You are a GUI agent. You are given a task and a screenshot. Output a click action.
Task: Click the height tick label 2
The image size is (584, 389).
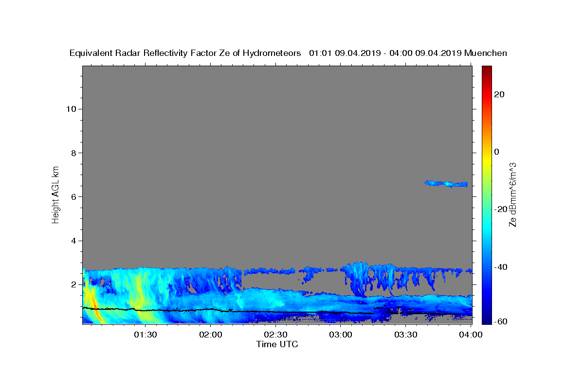tap(73, 284)
